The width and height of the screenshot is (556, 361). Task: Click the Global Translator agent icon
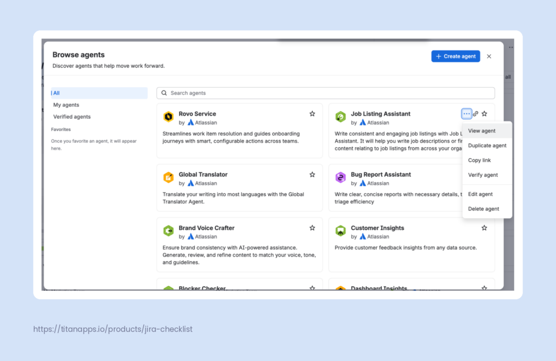pos(168,177)
